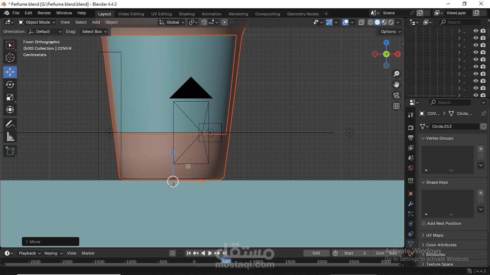
Task: Toggle camera view with camera icon
Action: 396,95
